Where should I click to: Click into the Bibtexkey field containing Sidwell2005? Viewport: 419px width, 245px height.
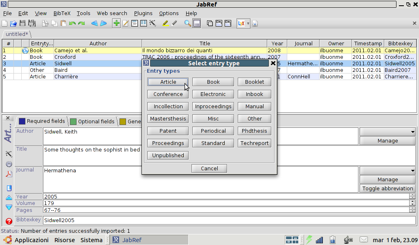click(x=229, y=220)
